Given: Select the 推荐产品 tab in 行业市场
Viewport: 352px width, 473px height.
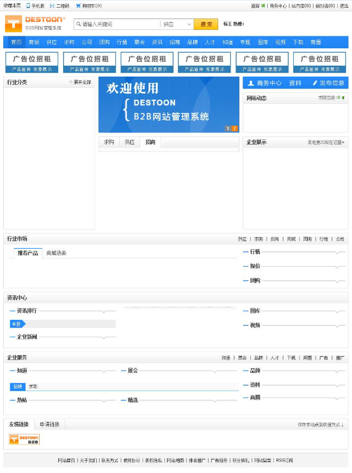Looking at the screenshot, I should (x=28, y=253).
